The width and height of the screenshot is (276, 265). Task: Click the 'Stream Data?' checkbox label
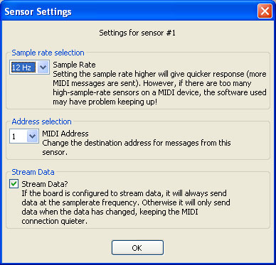(45, 184)
